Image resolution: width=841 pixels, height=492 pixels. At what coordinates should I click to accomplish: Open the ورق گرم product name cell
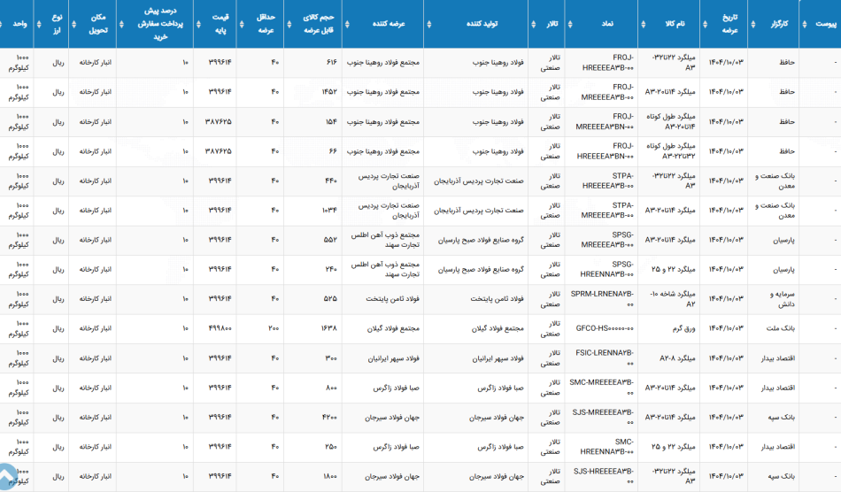683,328
